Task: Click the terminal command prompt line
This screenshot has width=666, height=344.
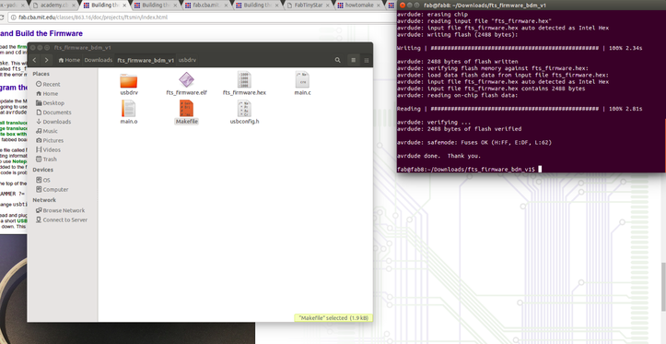Action: pos(469,170)
